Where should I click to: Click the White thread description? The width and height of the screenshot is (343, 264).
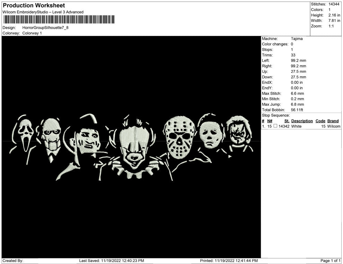tap(296, 126)
